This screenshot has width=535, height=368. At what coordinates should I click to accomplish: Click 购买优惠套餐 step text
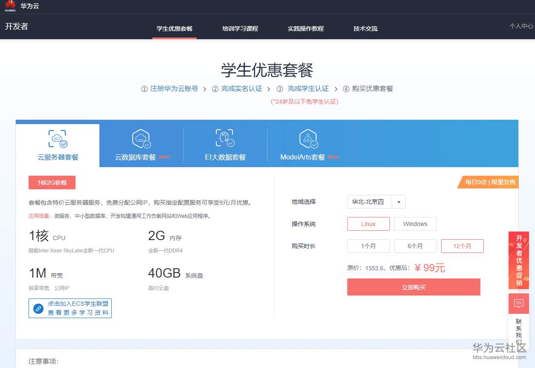coord(372,89)
